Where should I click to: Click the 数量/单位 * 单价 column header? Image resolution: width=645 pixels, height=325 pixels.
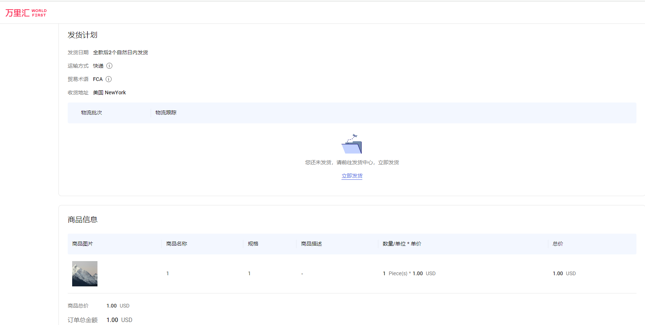point(402,244)
